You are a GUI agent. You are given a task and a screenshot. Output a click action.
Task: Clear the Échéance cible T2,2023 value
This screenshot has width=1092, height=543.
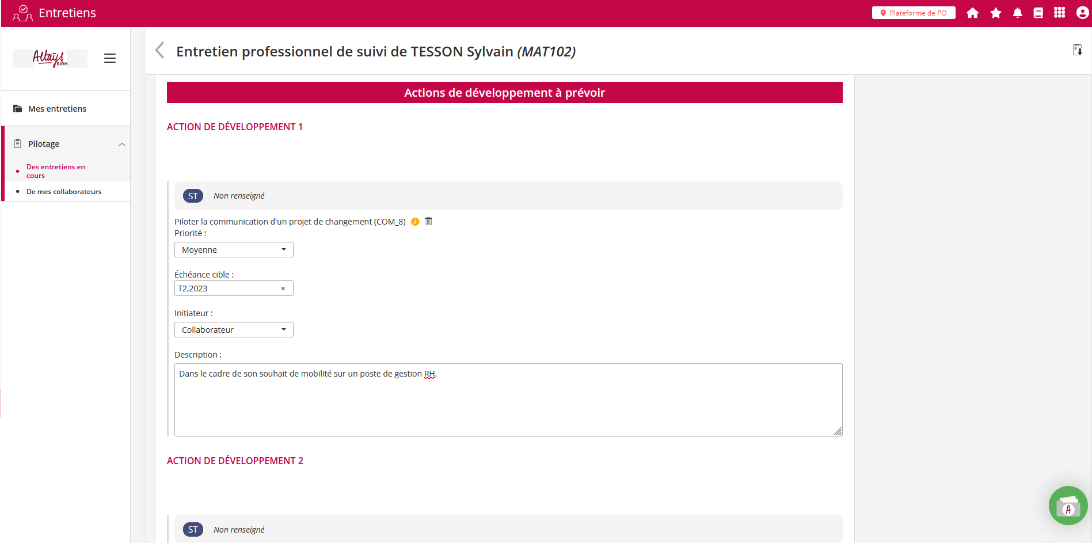283,288
